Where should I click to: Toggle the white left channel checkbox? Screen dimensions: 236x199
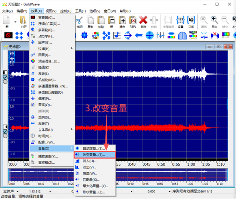point(5,77)
